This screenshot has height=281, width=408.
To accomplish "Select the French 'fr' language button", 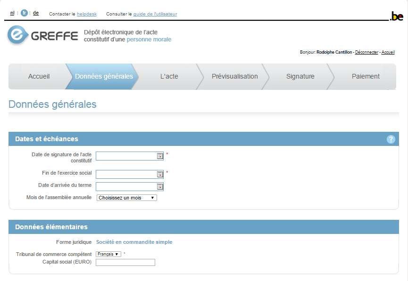I will pos(24,13).
